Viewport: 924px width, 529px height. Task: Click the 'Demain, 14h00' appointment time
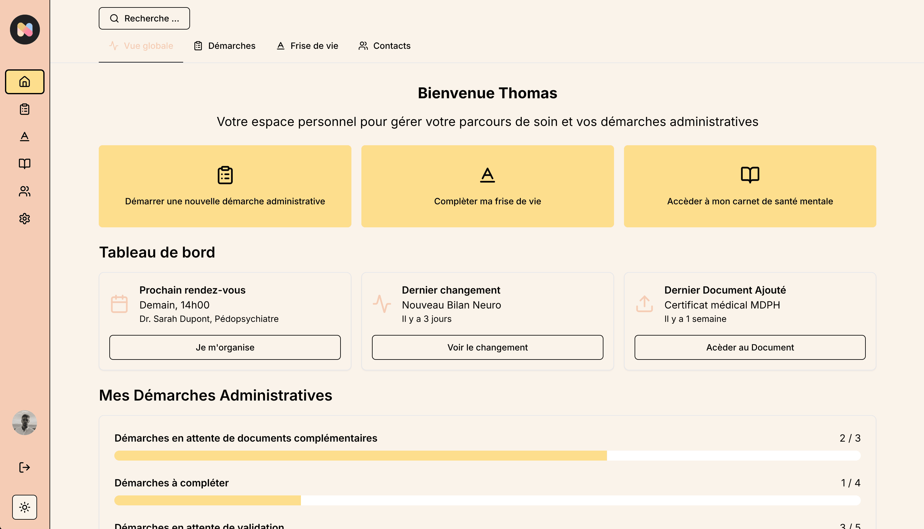tap(174, 305)
